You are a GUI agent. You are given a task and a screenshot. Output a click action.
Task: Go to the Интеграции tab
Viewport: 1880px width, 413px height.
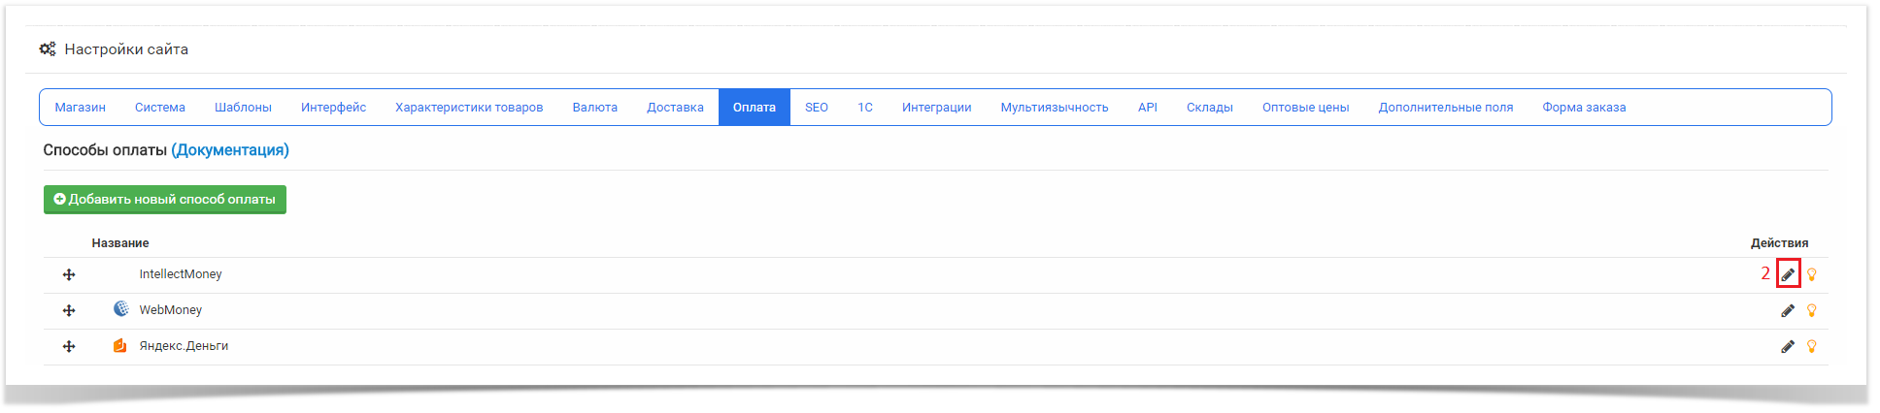[936, 108]
